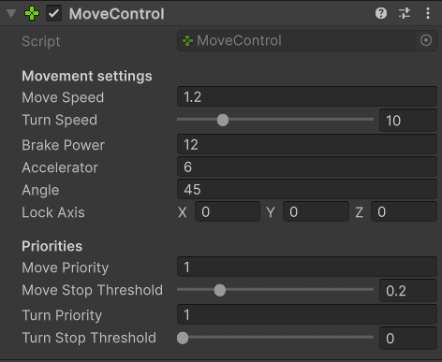Image resolution: width=442 pixels, height=362 pixels.
Task: Click the Move Priority value field
Action: pyautogui.click(x=307, y=268)
